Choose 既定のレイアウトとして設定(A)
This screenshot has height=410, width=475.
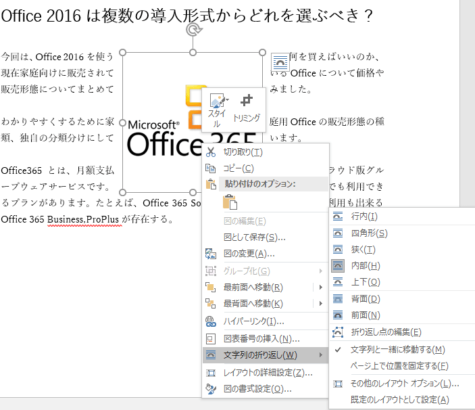(399, 400)
